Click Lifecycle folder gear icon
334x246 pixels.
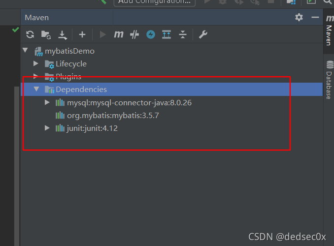[x=49, y=64]
